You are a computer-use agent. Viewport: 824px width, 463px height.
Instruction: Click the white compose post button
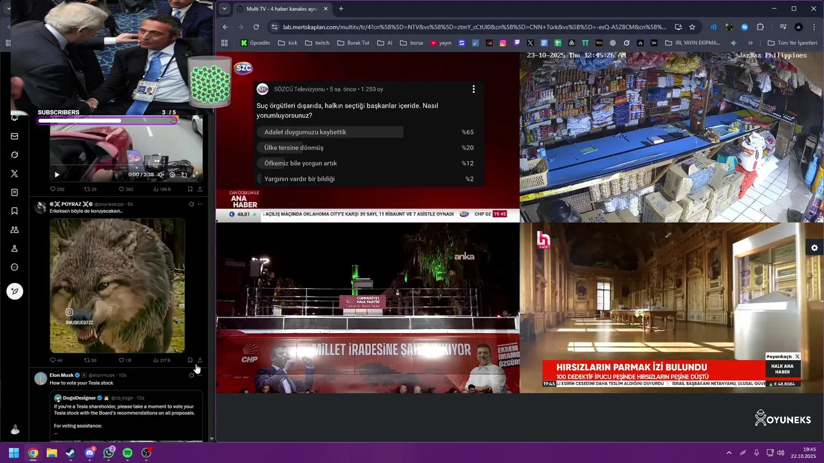tap(14, 291)
